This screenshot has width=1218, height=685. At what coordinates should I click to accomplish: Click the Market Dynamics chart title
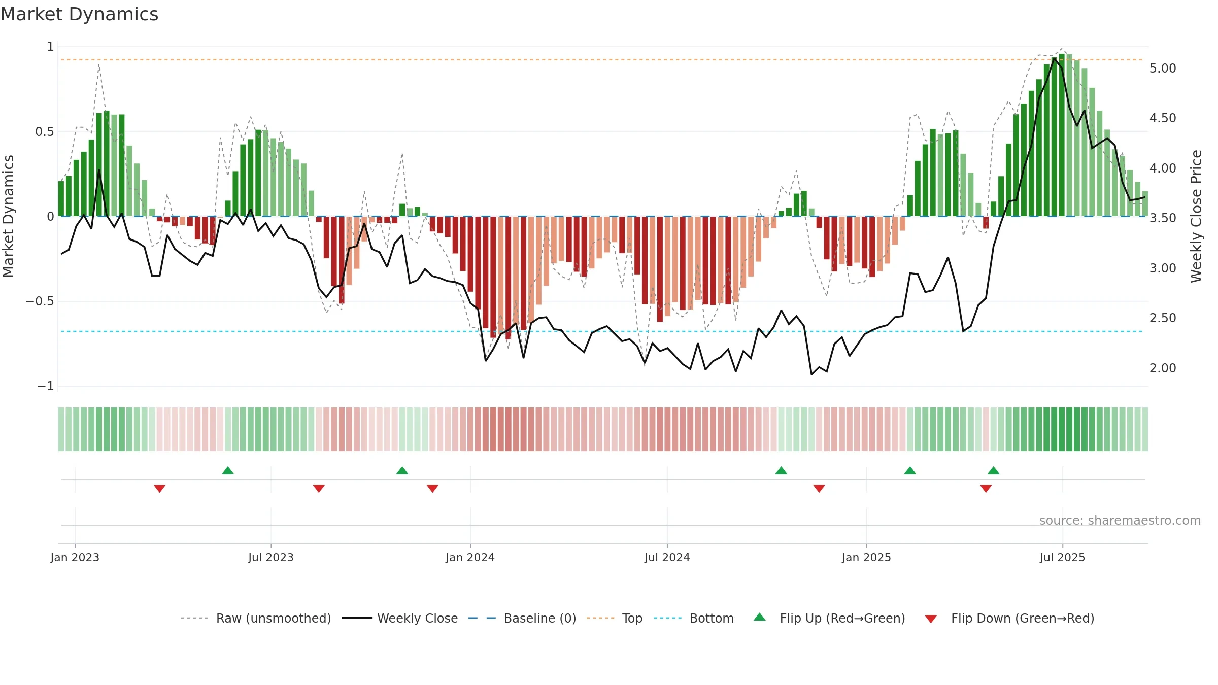[x=79, y=14]
